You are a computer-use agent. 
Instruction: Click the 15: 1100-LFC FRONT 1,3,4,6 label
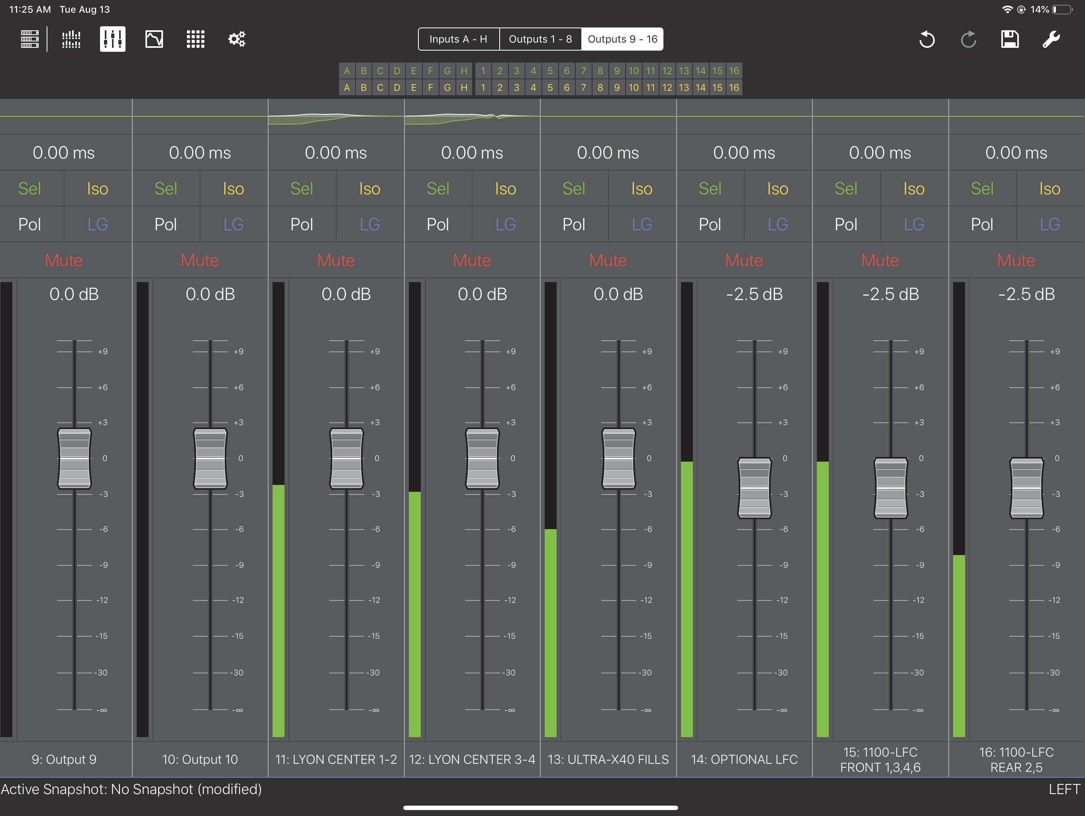tap(880, 759)
